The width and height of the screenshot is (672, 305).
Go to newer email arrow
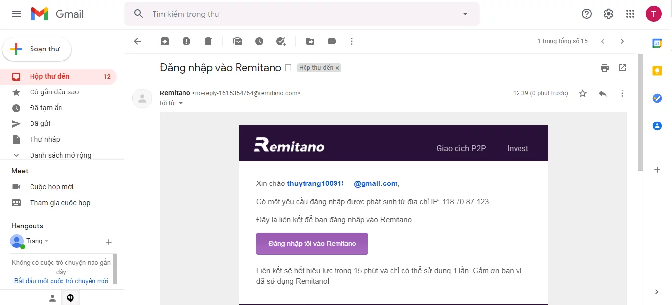click(603, 41)
